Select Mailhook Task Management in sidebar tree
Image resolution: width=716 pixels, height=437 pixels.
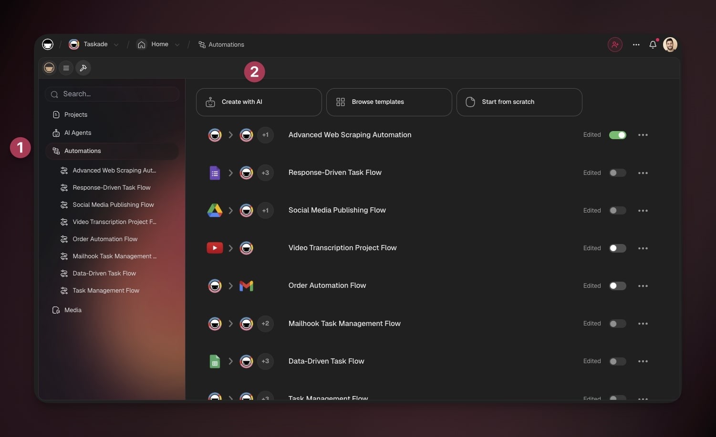pyautogui.click(x=114, y=256)
